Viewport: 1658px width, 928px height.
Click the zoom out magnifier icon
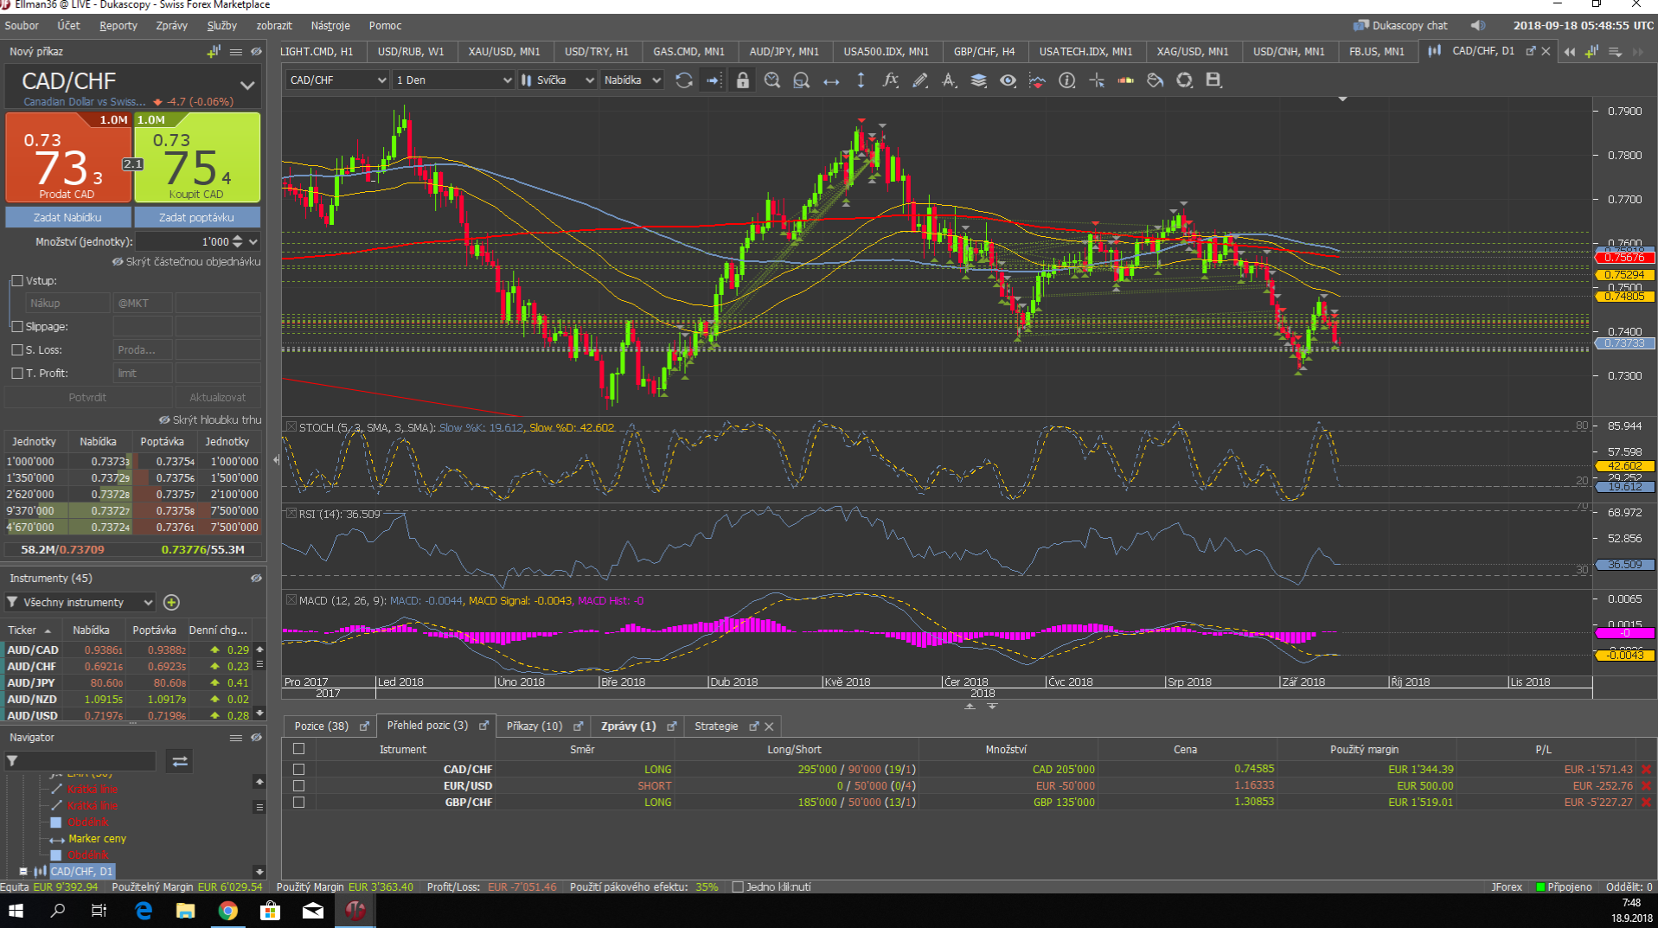802,80
